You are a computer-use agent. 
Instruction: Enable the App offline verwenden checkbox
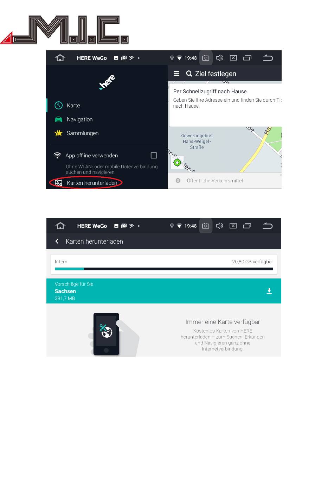point(154,155)
